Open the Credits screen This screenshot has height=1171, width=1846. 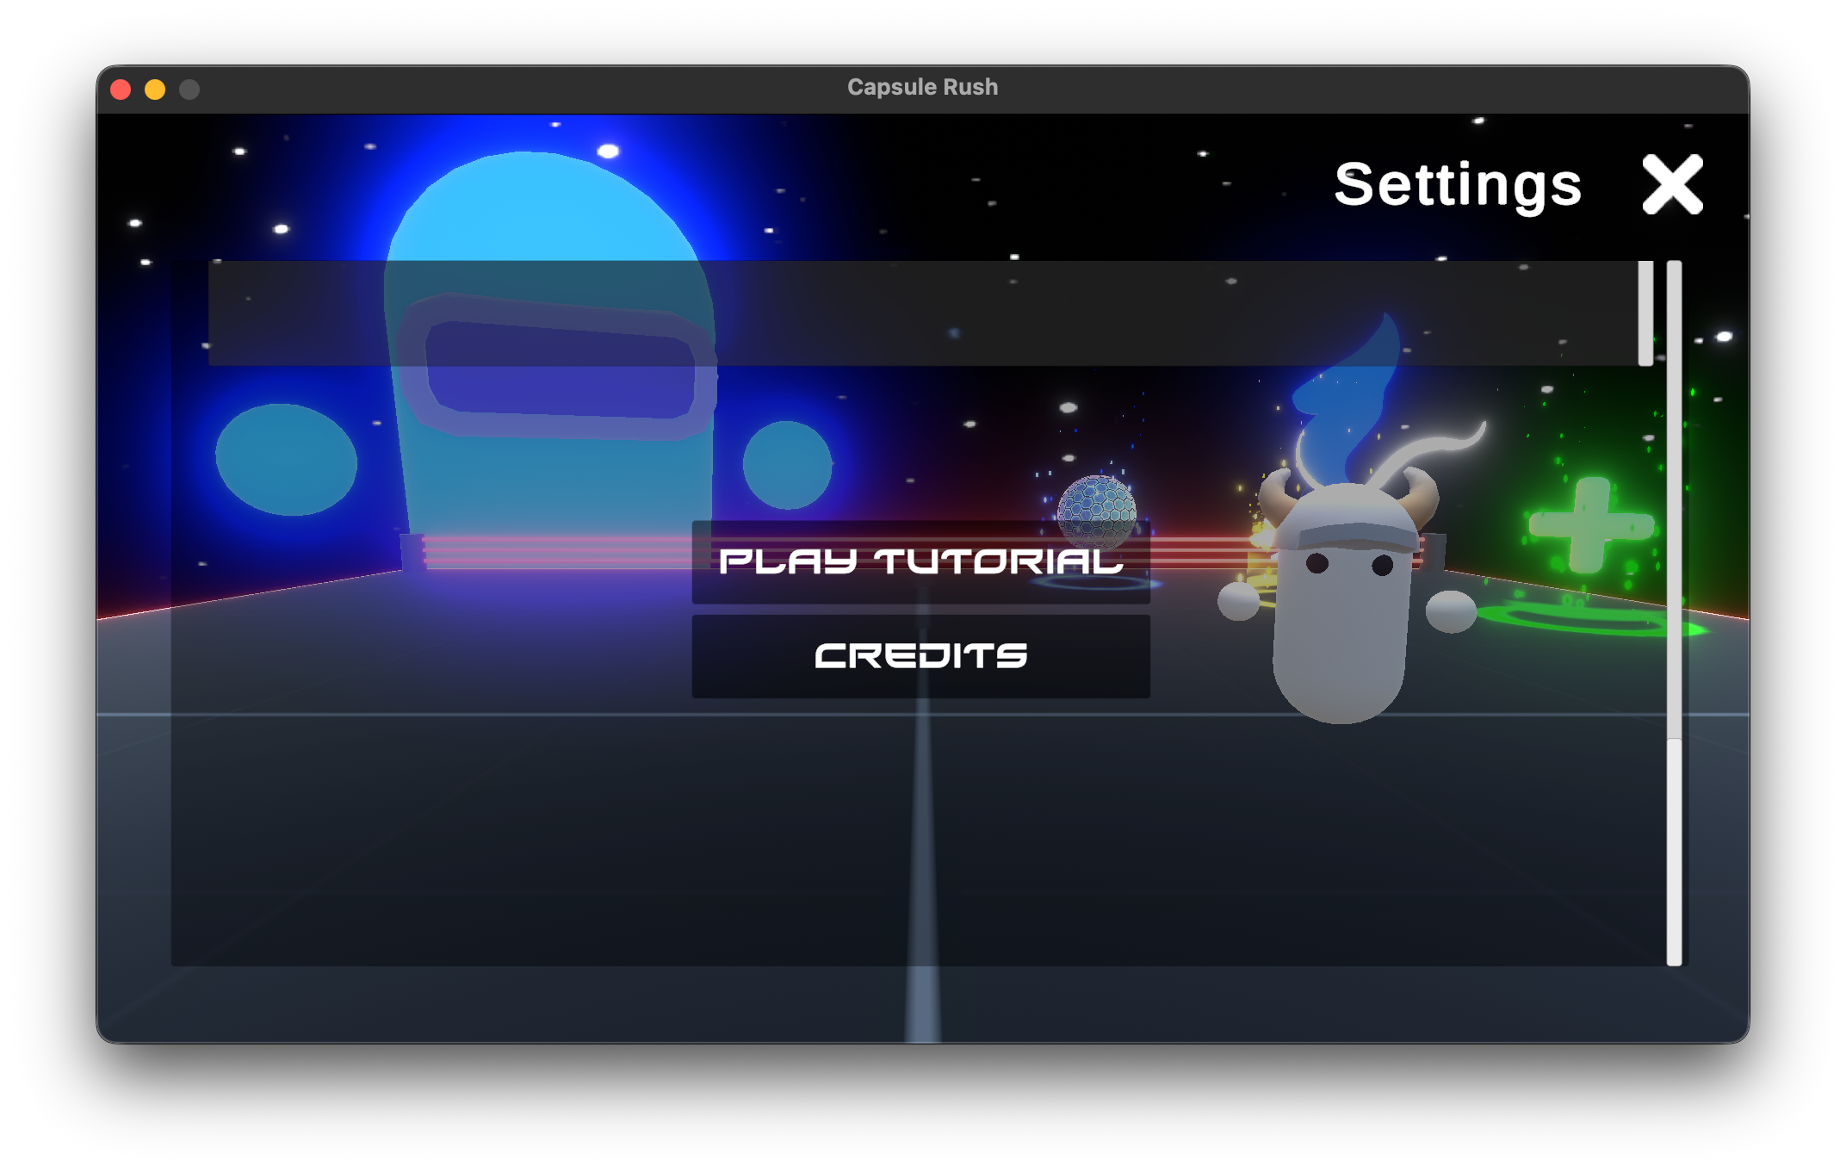(920, 656)
